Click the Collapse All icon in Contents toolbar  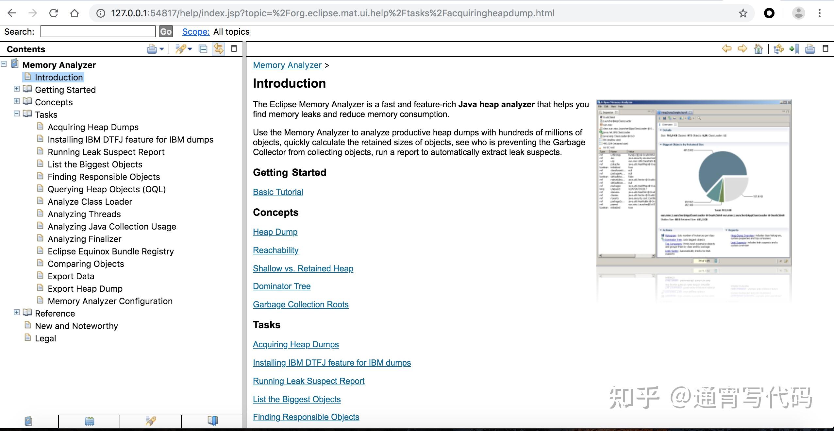[x=203, y=49]
